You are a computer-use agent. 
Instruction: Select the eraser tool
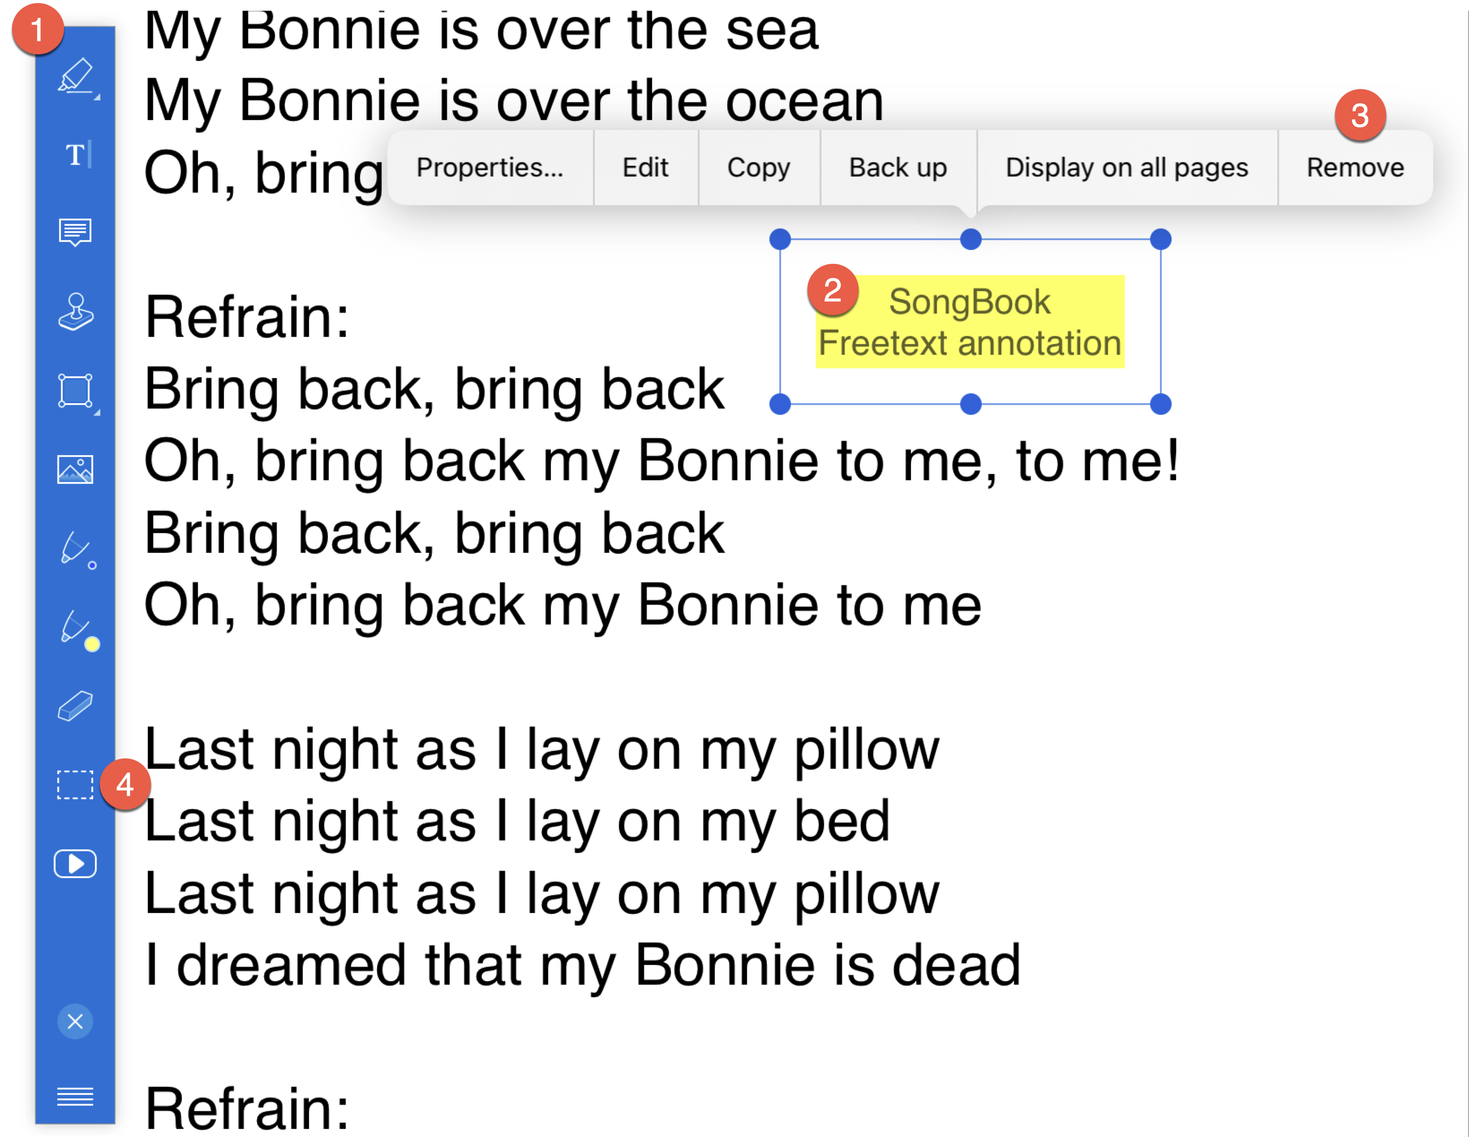click(x=75, y=706)
